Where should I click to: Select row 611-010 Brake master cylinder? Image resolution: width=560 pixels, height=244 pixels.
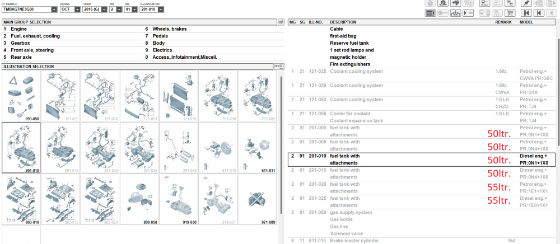[422, 241]
